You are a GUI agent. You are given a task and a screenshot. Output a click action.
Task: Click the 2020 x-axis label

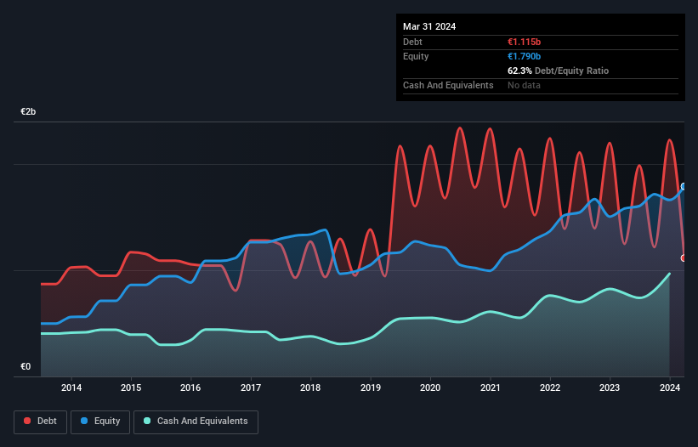[430, 388]
